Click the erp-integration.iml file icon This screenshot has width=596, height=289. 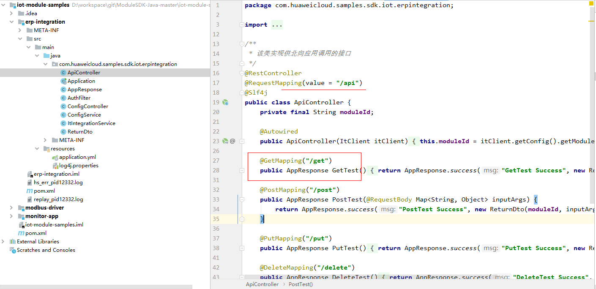30,174
